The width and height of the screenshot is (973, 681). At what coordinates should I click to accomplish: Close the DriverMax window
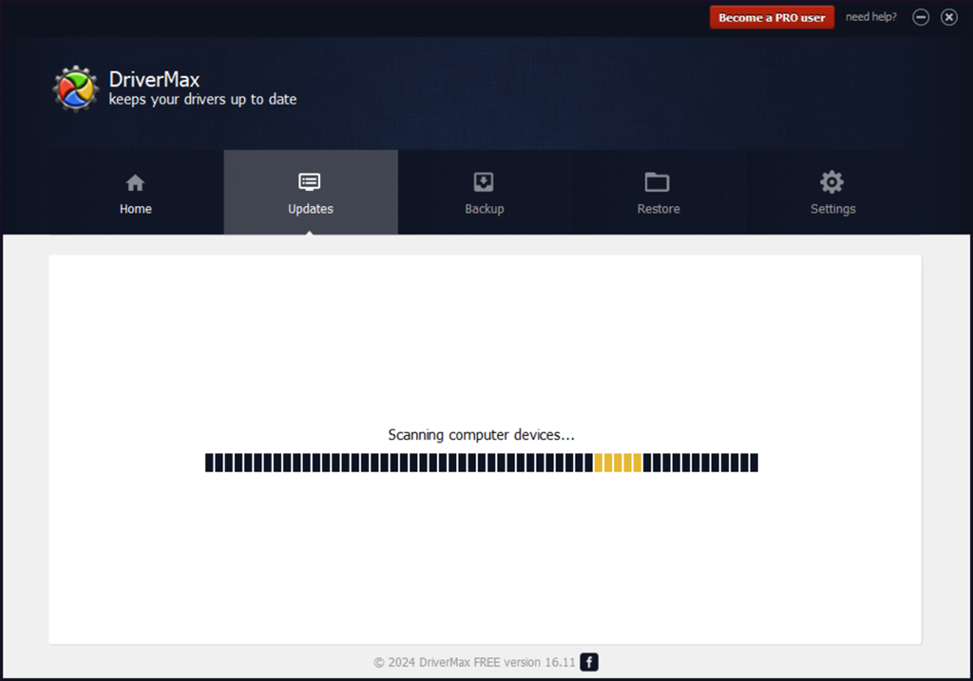tap(949, 17)
